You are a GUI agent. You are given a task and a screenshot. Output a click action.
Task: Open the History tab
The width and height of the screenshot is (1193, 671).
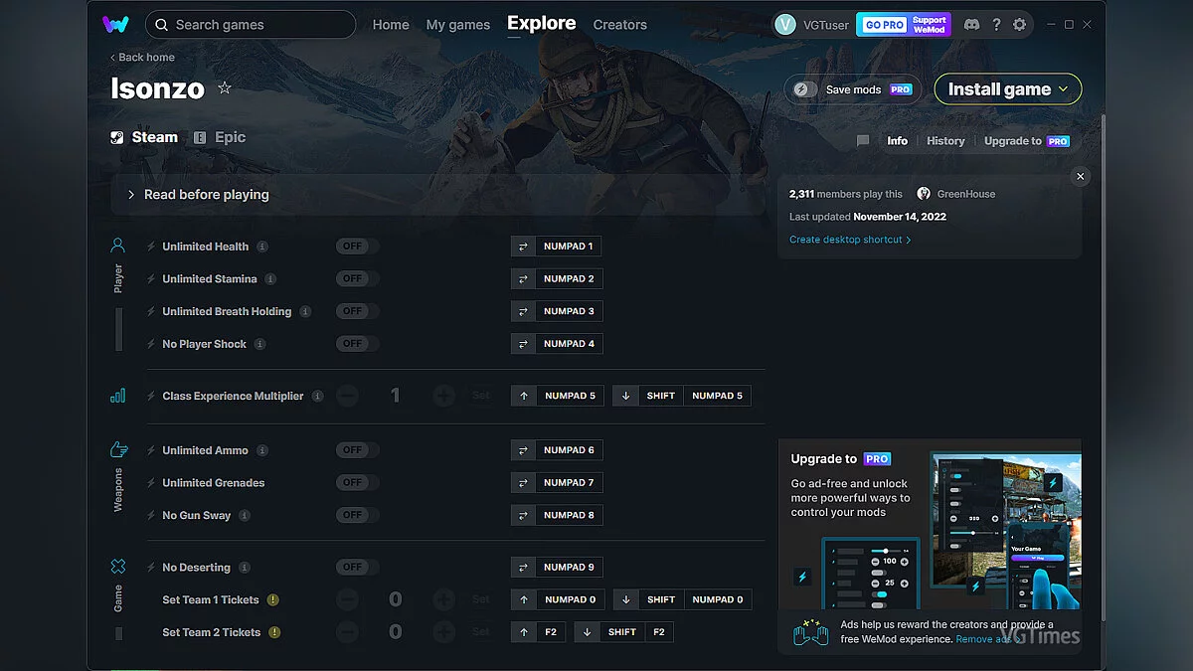[x=945, y=141]
